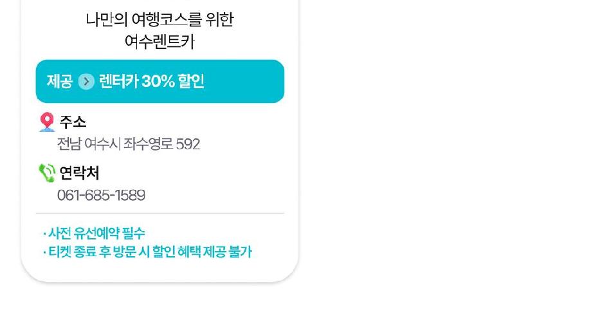Click the red location pin icon
This screenshot has width=611, height=318.
coord(47,122)
